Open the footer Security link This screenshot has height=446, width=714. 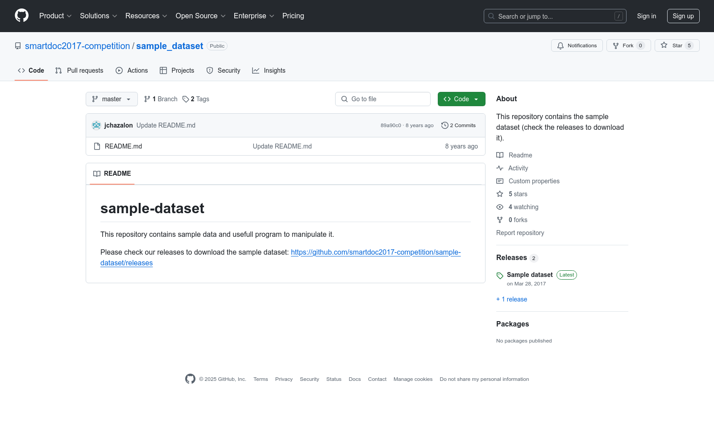(x=309, y=379)
